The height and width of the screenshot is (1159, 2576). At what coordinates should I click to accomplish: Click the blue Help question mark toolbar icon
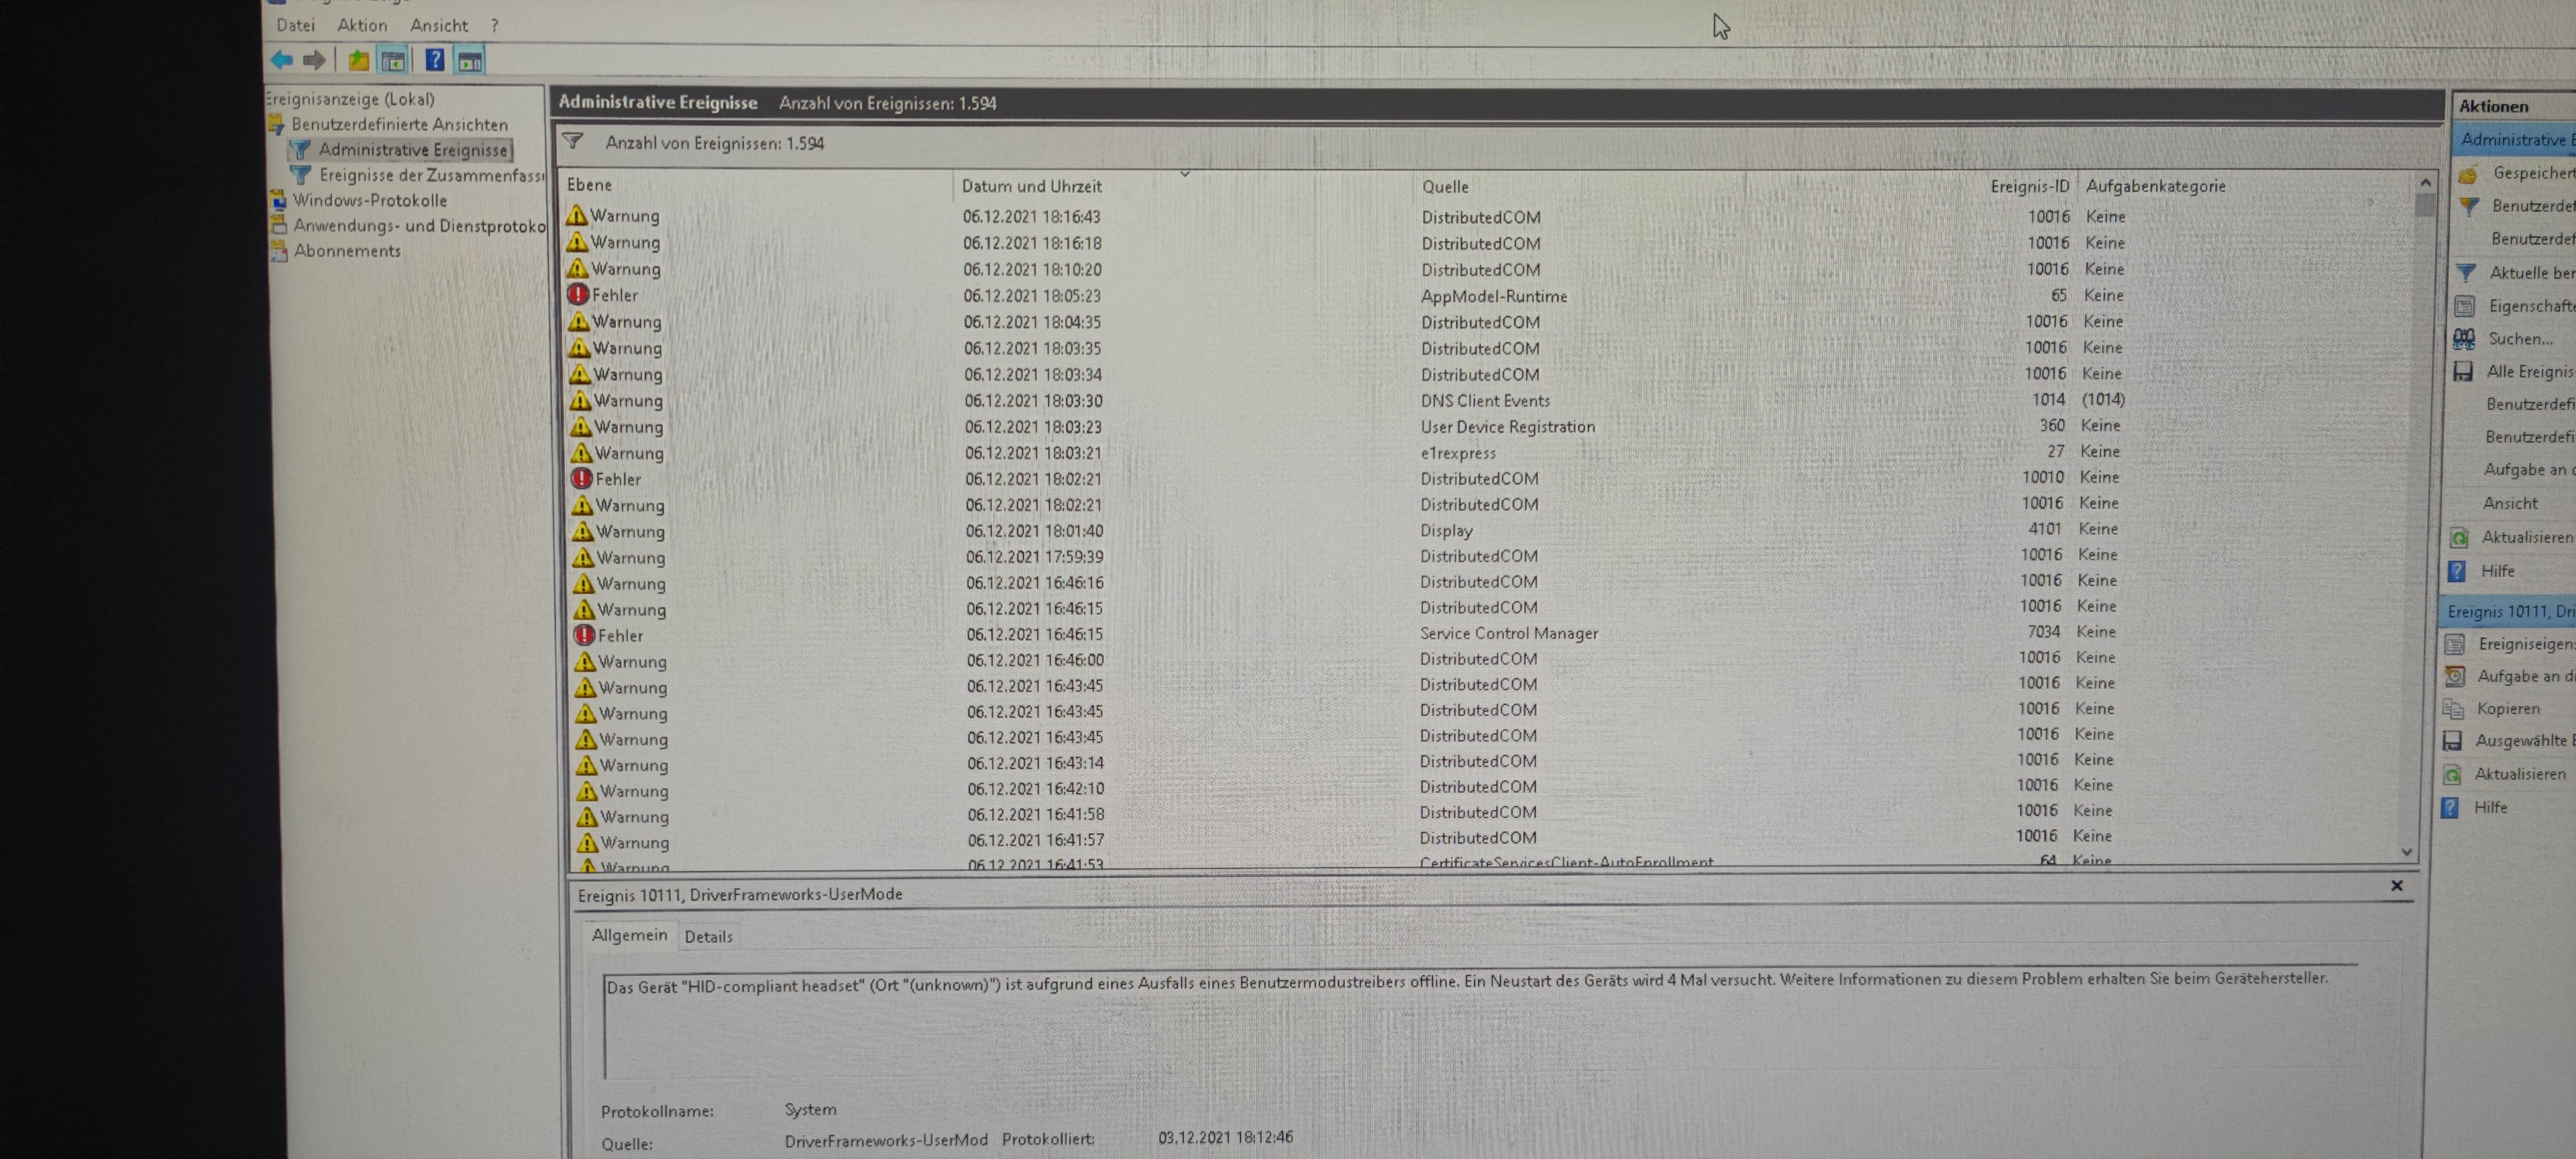tap(434, 60)
